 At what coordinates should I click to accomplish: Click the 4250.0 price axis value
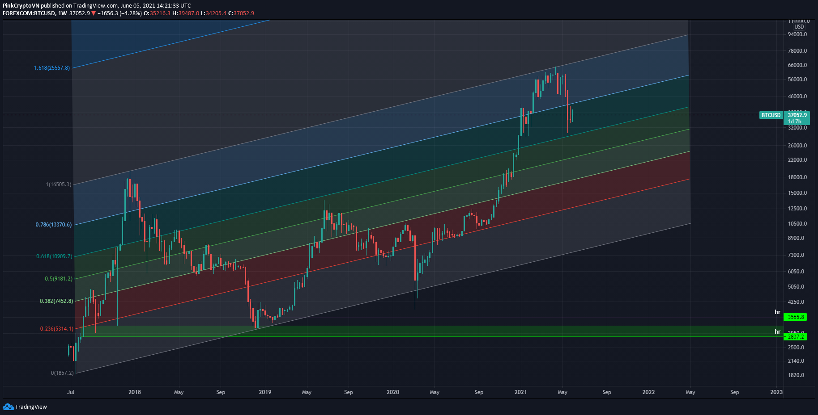[x=796, y=302]
